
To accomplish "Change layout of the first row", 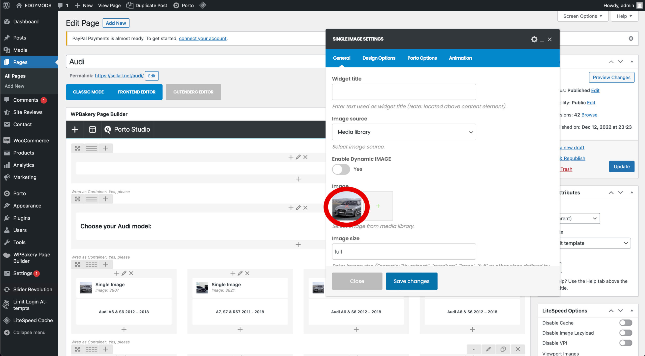I will [91, 148].
